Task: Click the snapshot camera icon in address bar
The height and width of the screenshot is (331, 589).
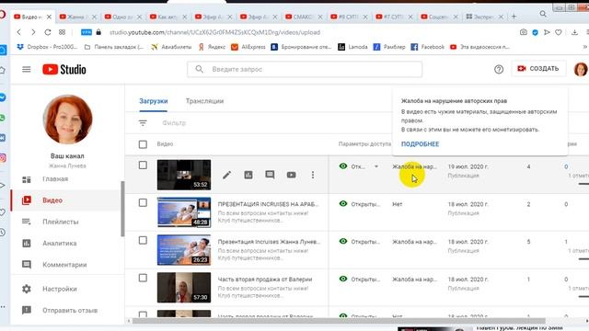Action: [524, 33]
